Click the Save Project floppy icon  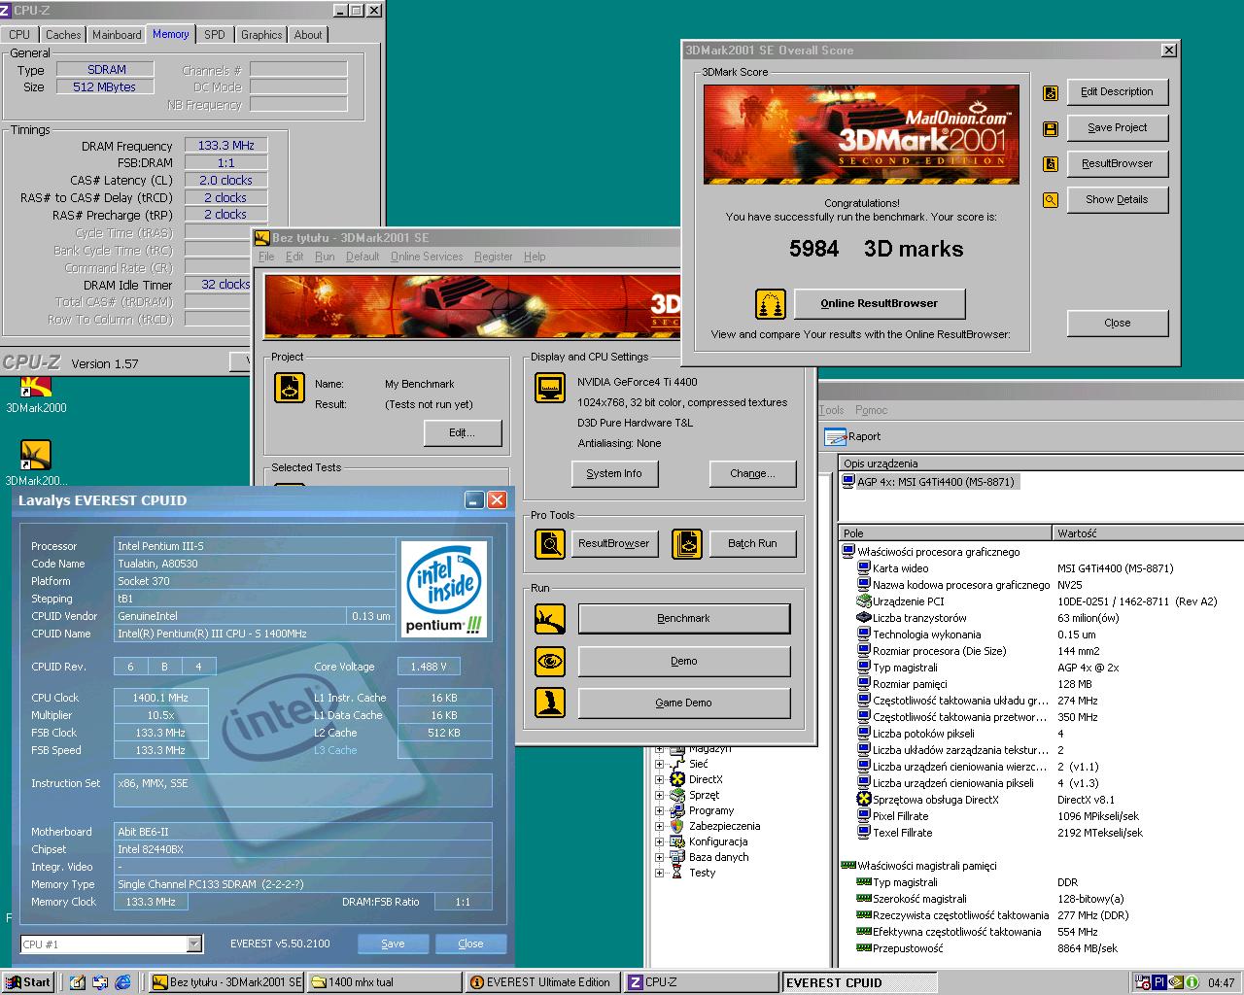(1051, 128)
